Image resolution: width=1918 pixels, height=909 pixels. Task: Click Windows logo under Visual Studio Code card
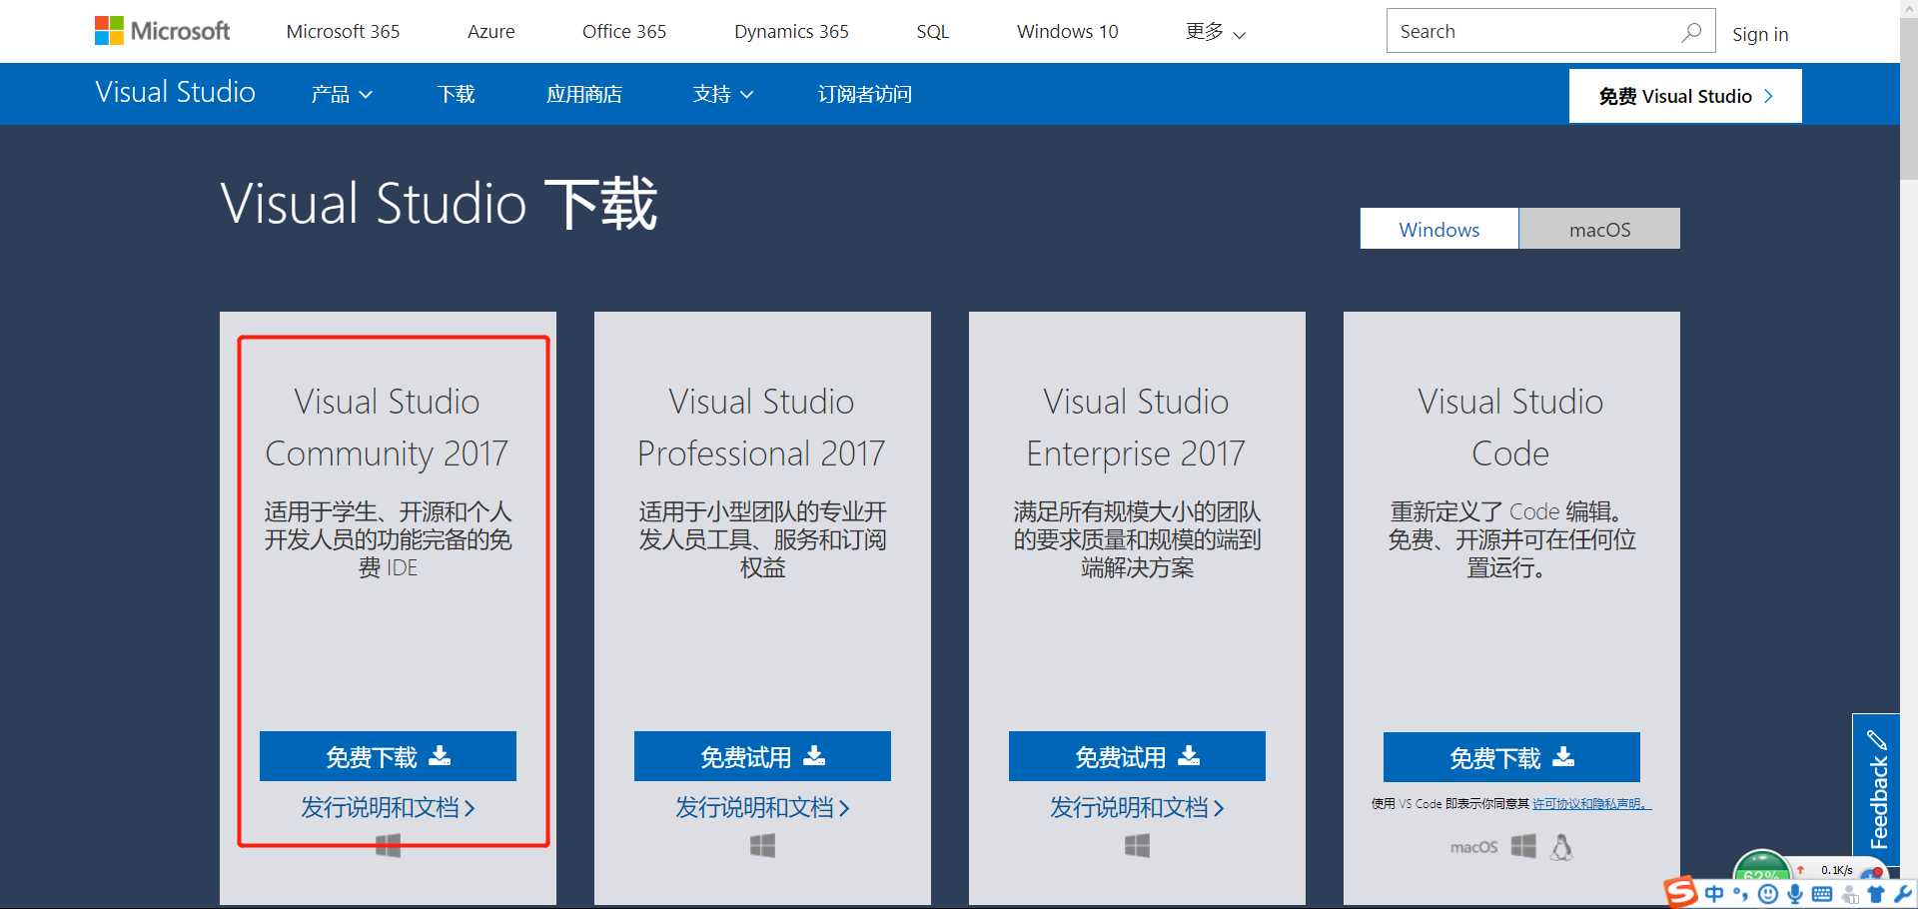coord(1523,846)
